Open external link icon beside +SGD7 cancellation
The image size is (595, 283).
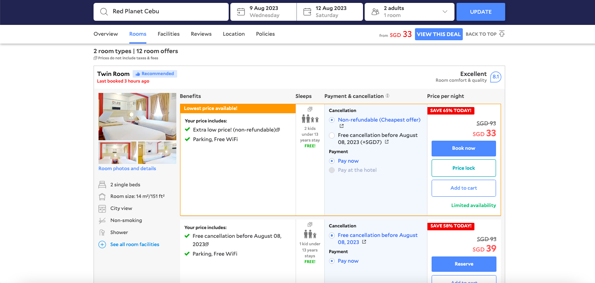387,142
